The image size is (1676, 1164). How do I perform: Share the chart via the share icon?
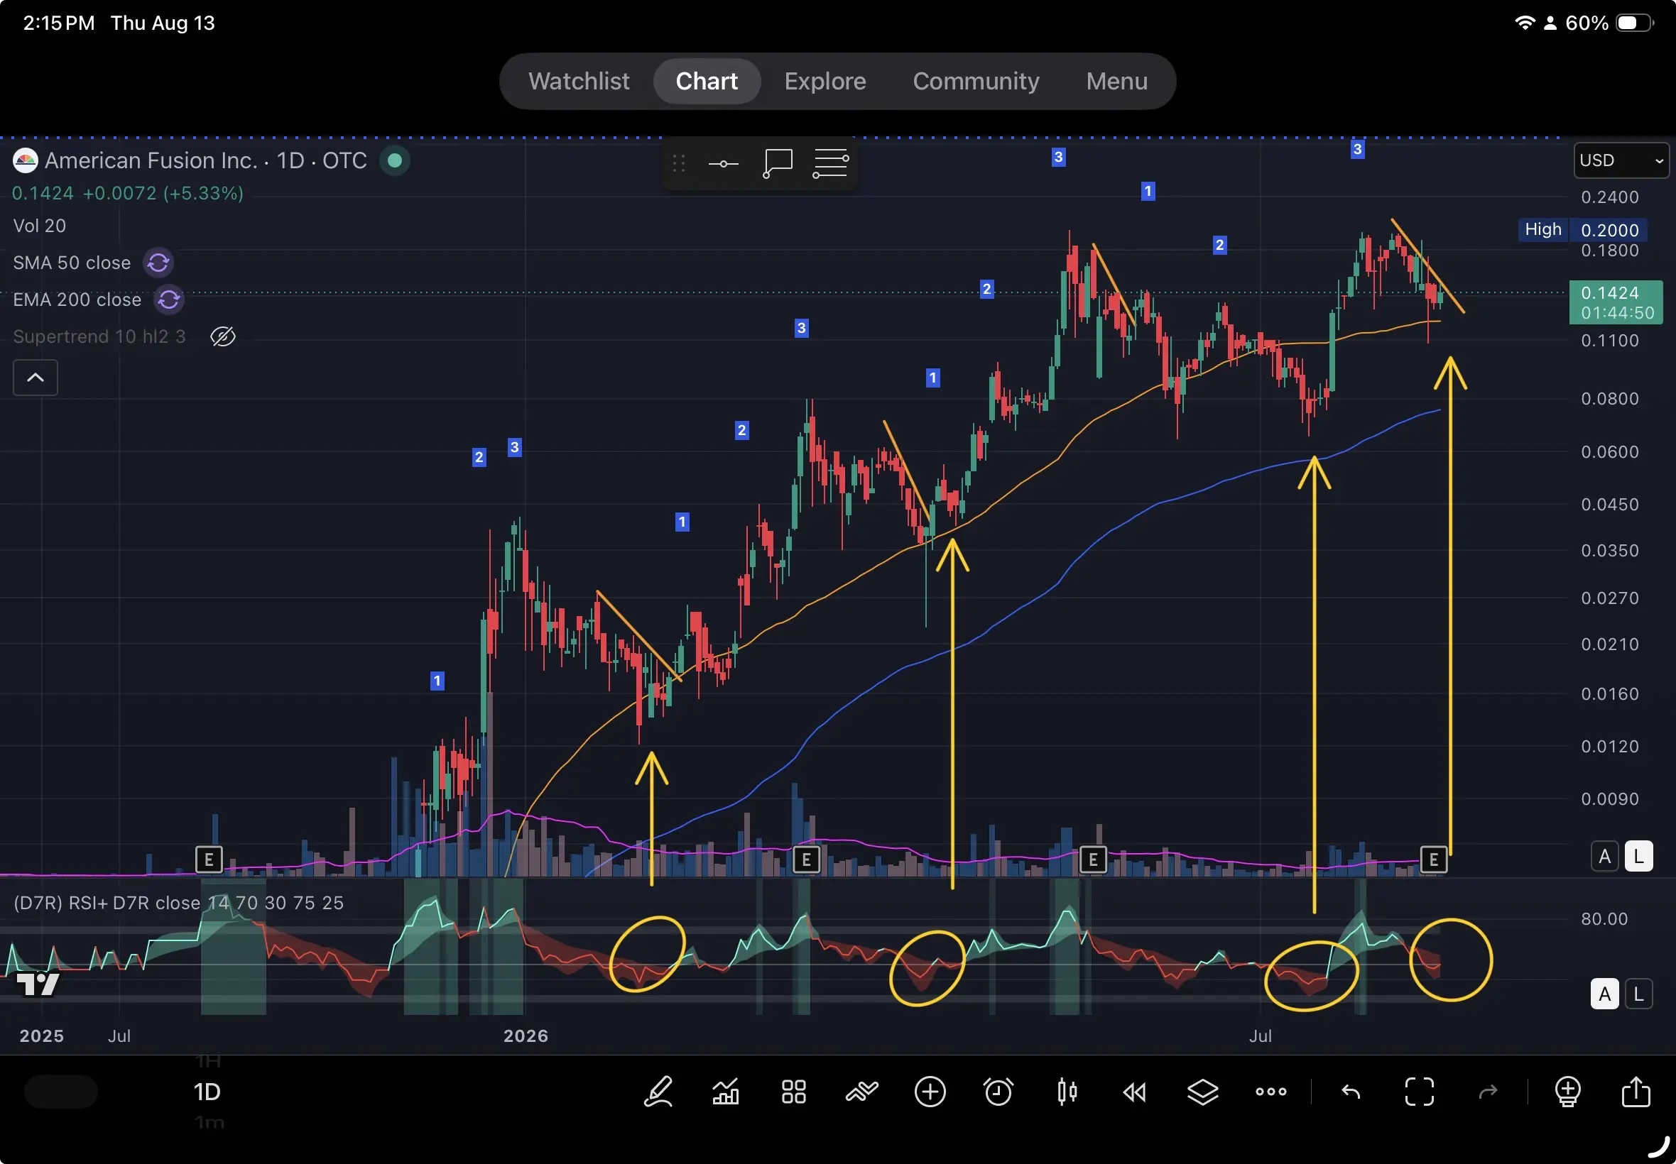point(1636,1092)
